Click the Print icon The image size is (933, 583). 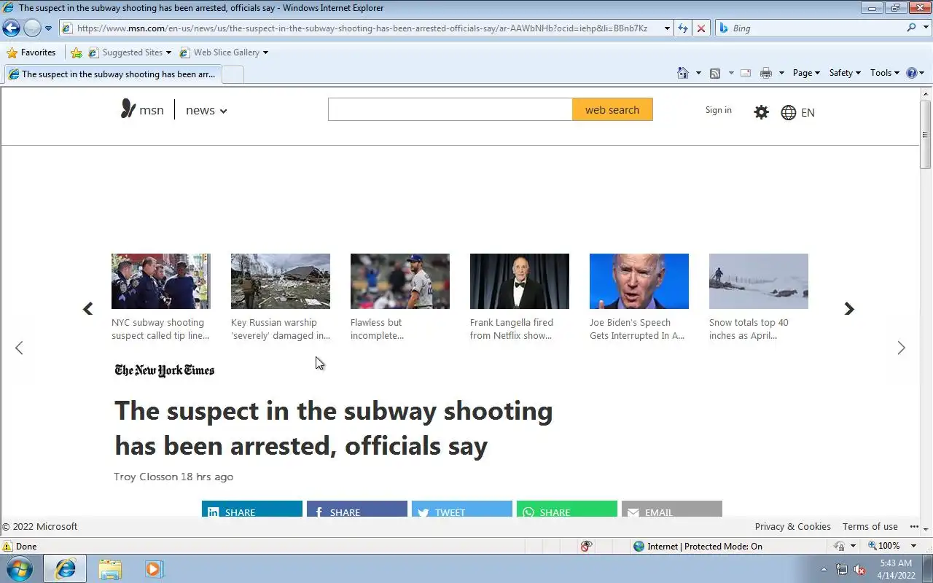coord(765,73)
